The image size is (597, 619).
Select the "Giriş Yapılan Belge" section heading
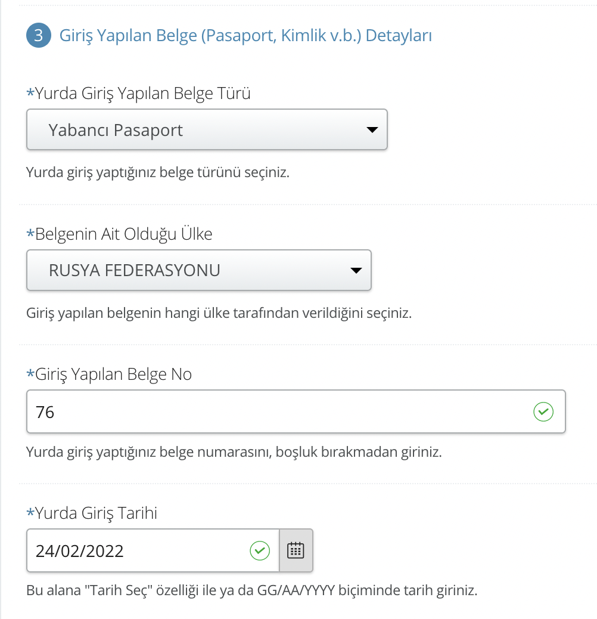245,36
